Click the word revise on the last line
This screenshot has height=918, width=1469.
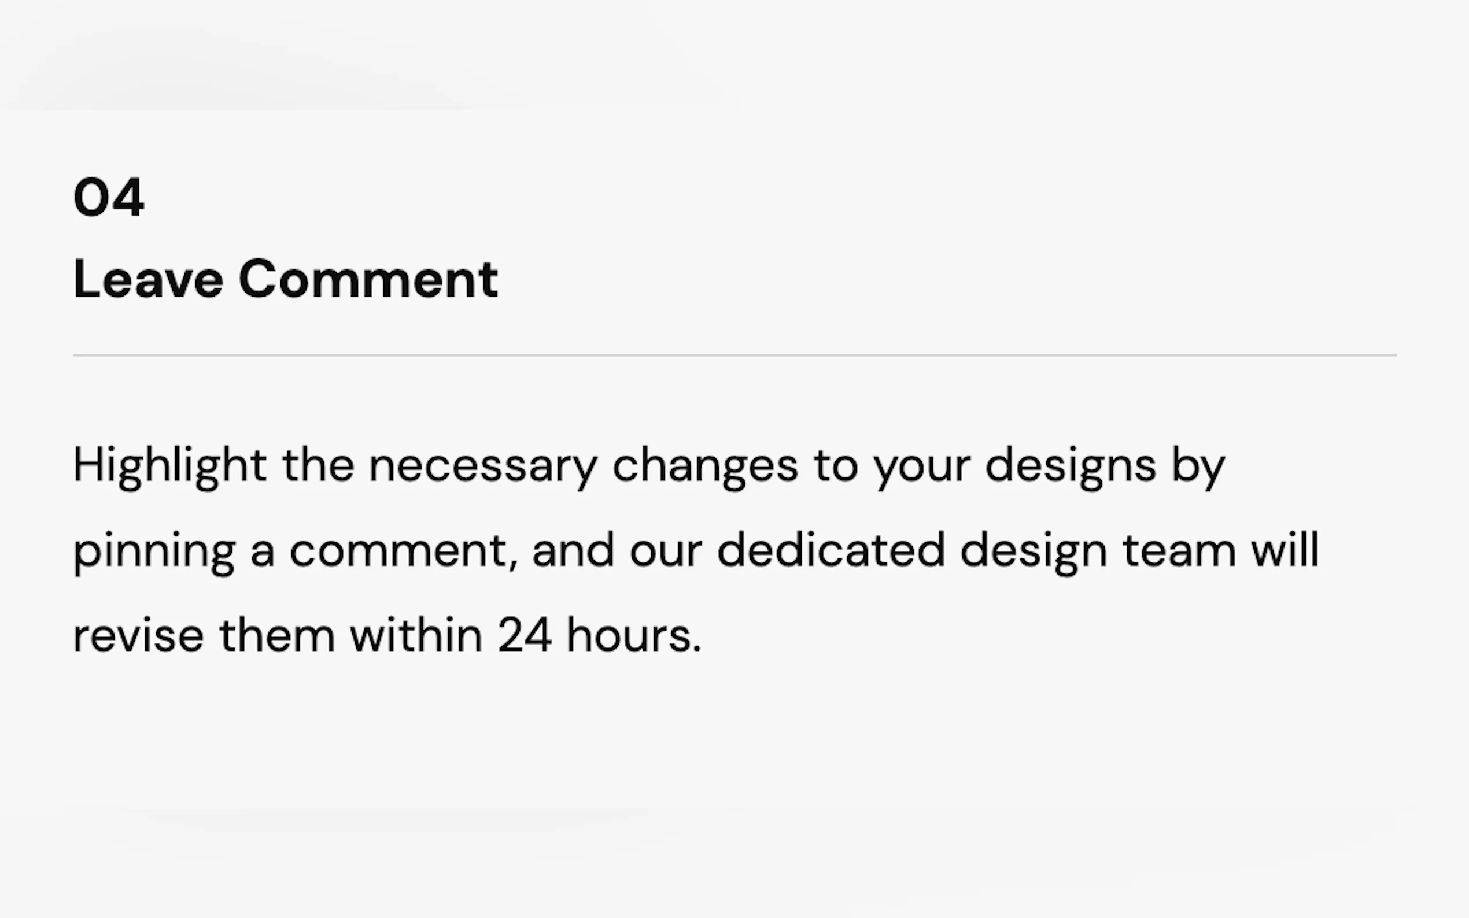tap(138, 636)
